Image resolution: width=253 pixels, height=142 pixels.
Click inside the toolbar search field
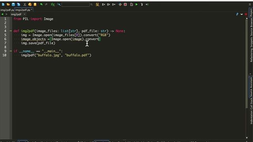coord(76,4)
